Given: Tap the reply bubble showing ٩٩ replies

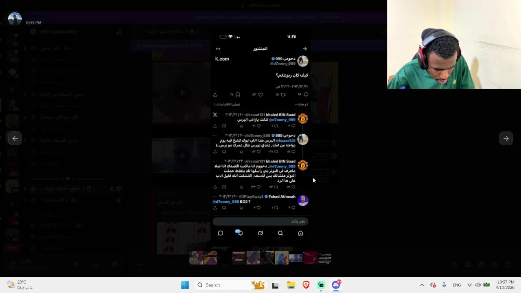Looking at the screenshot, I should coord(306,94).
